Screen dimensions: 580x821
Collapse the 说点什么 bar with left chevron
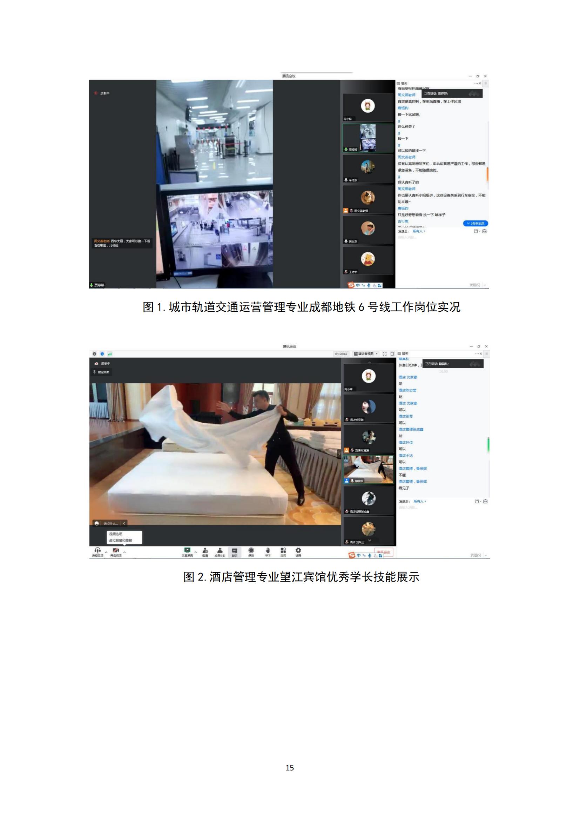click(x=124, y=523)
